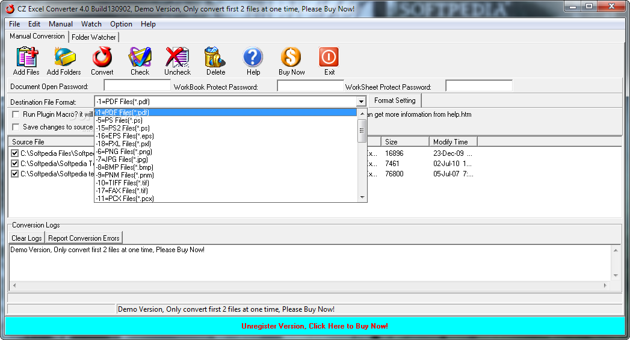Viewport: 630px width, 340px height.
Task: Open the Watch menu
Action: point(91,24)
